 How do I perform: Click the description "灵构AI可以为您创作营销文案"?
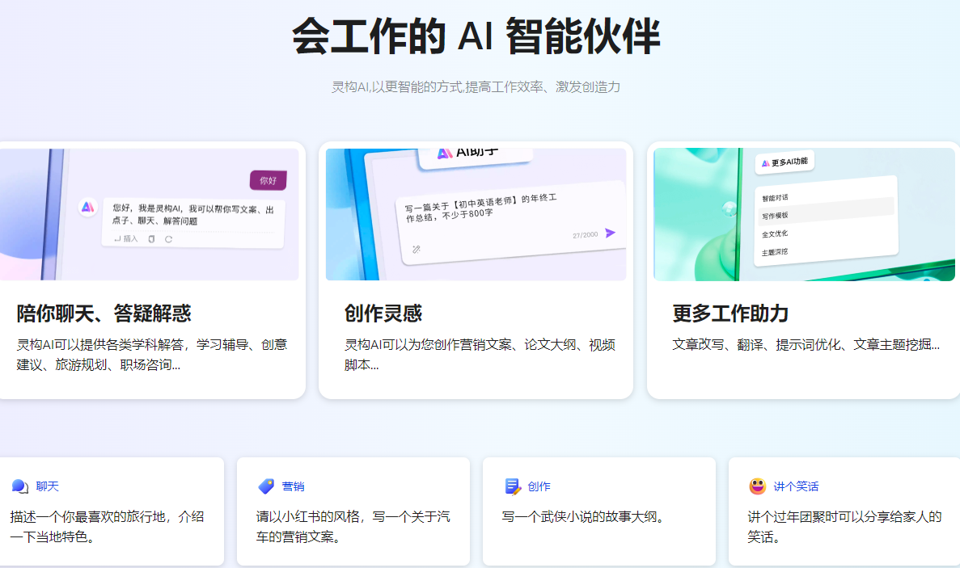[480, 355]
